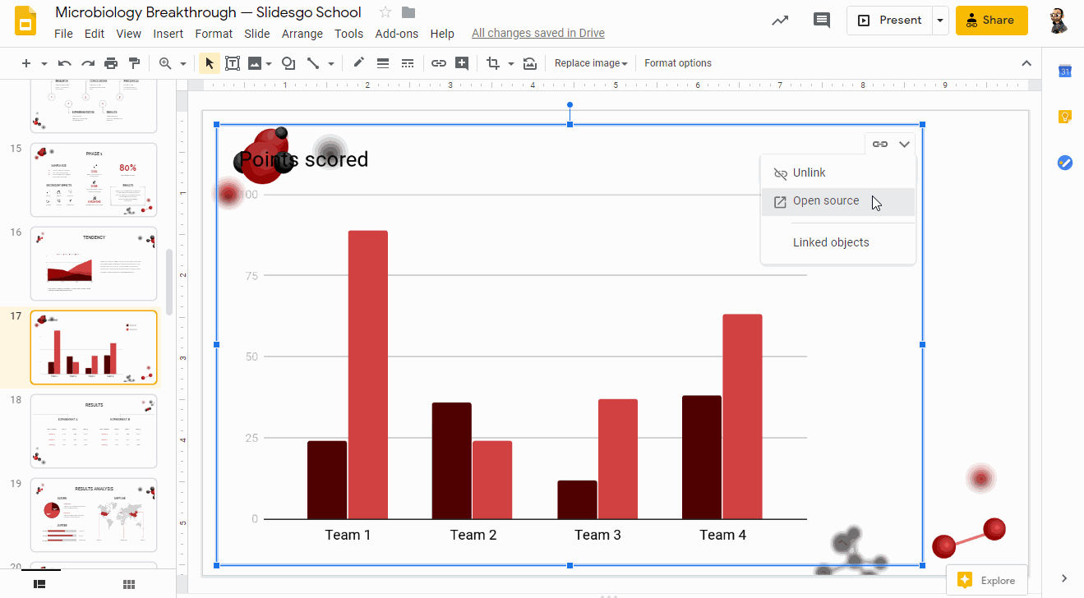Switch to grid view

pyautogui.click(x=129, y=584)
